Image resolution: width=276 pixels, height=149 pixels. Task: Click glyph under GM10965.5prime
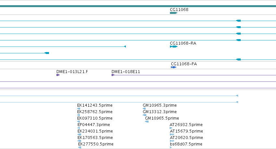(x=147, y=122)
